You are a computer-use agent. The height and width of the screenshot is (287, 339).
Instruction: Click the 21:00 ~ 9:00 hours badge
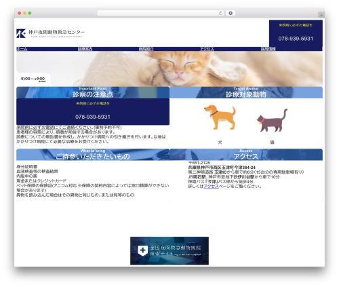tap(33, 79)
